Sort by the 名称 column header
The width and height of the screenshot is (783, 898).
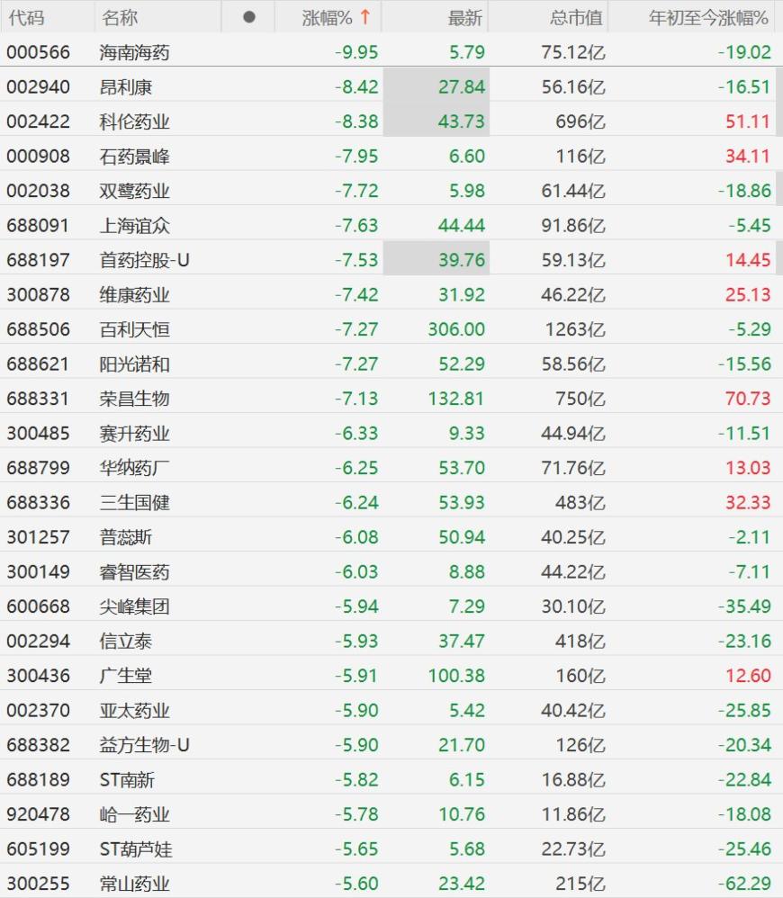(x=120, y=18)
